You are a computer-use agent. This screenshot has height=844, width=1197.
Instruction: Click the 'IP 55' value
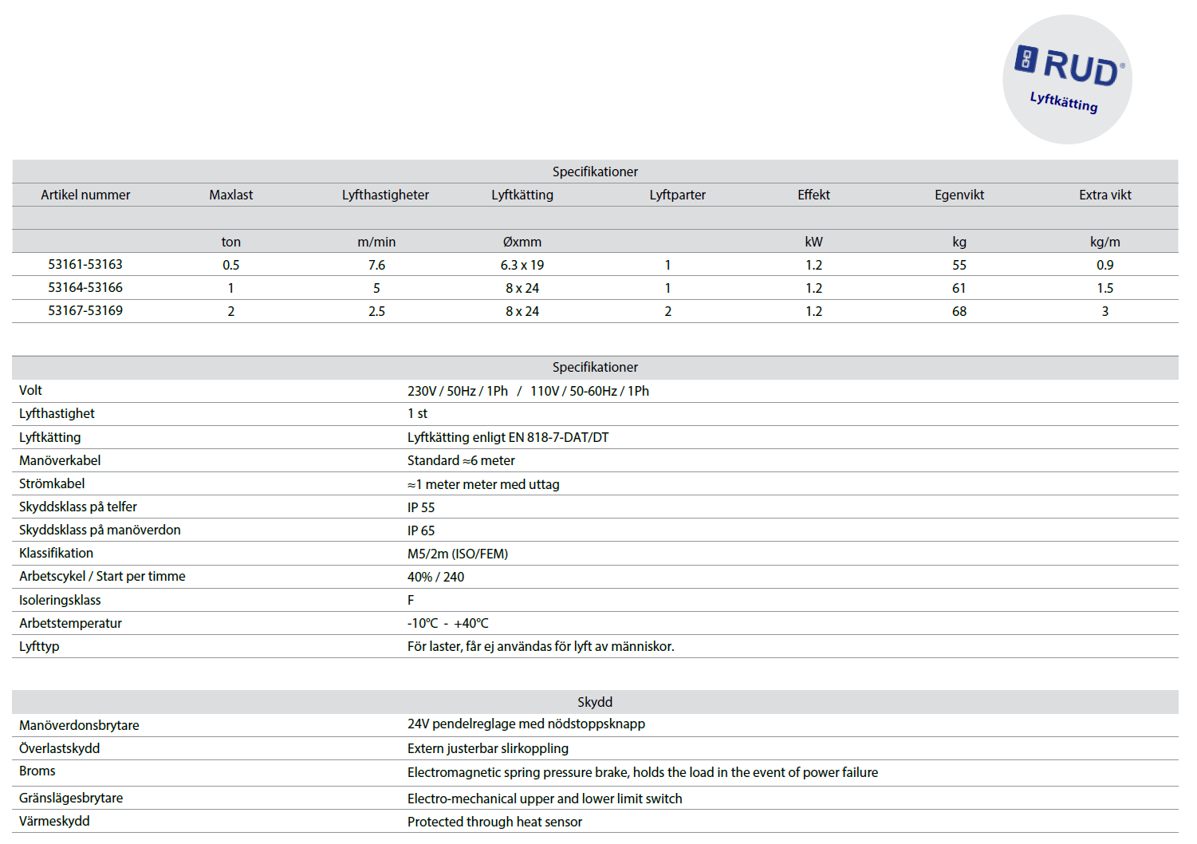421,507
